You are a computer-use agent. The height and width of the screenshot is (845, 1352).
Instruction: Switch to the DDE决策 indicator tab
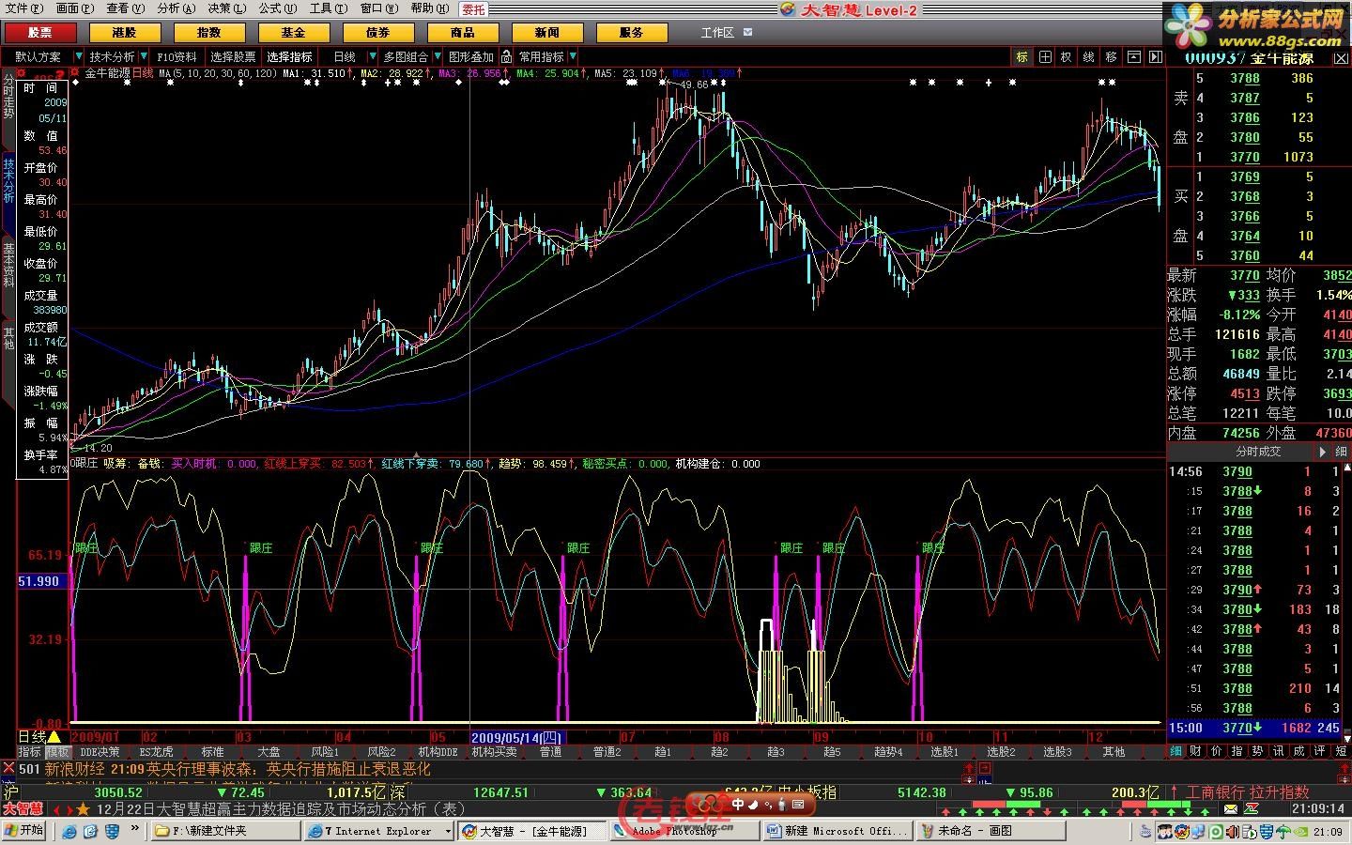point(100,752)
